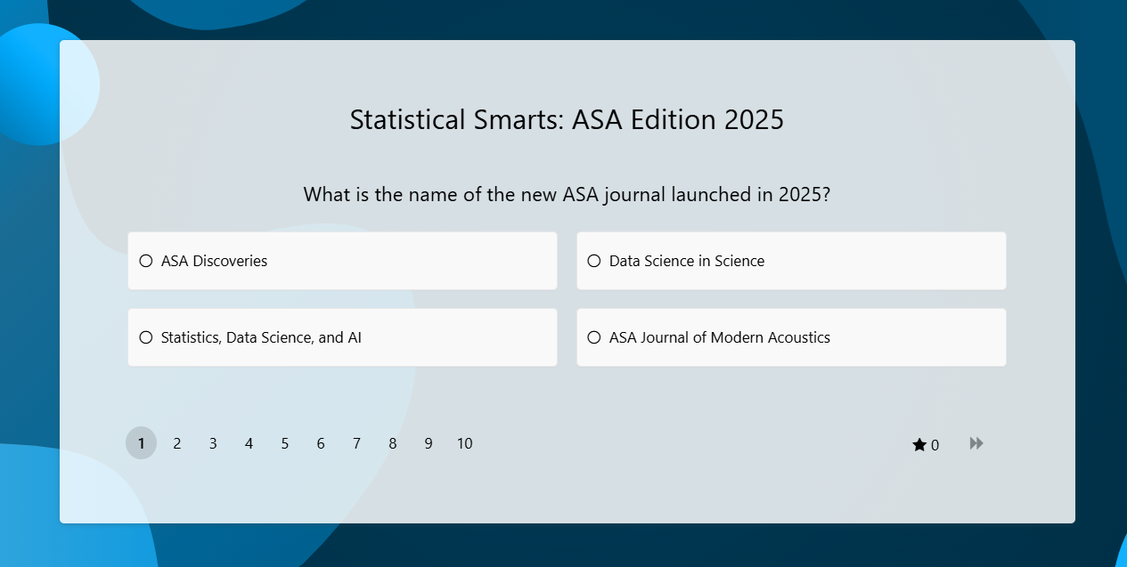
Task: Go to question 1 in pagination
Action: click(x=141, y=443)
